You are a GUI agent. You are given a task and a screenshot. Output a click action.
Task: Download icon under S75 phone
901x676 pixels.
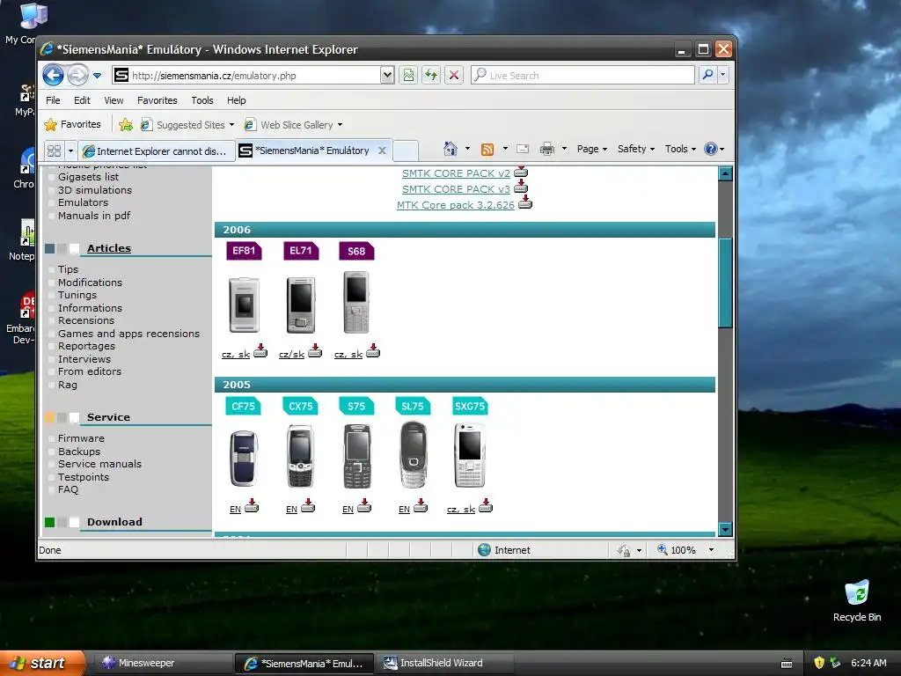tap(364, 506)
